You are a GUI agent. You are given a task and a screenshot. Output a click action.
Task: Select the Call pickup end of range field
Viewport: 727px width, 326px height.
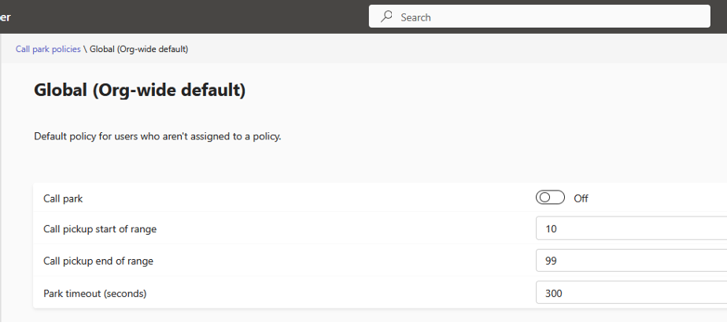pos(632,260)
